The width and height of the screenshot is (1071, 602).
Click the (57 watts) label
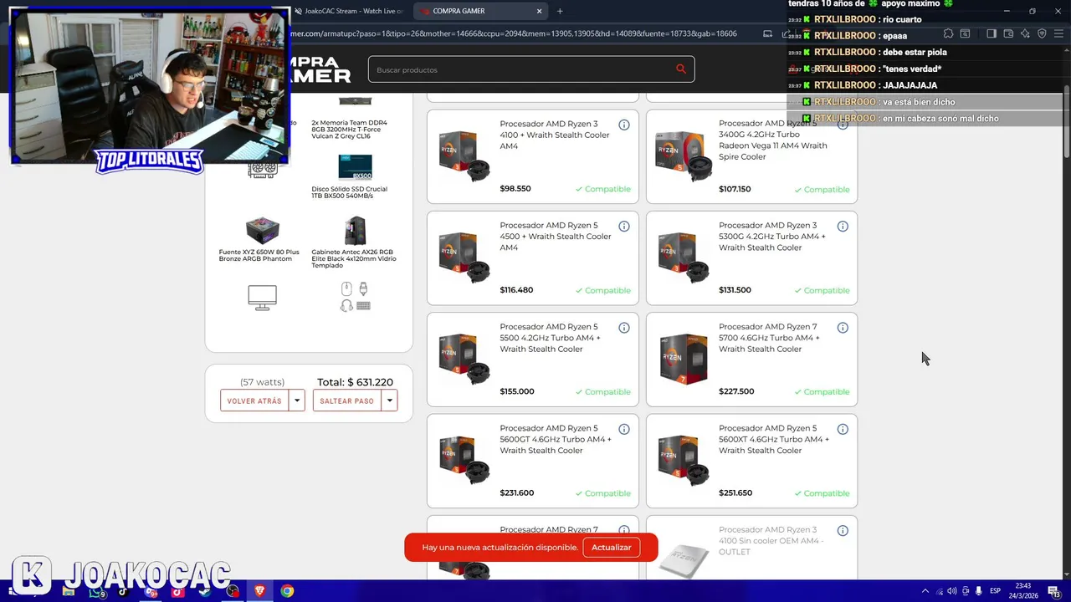tap(262, 382)
